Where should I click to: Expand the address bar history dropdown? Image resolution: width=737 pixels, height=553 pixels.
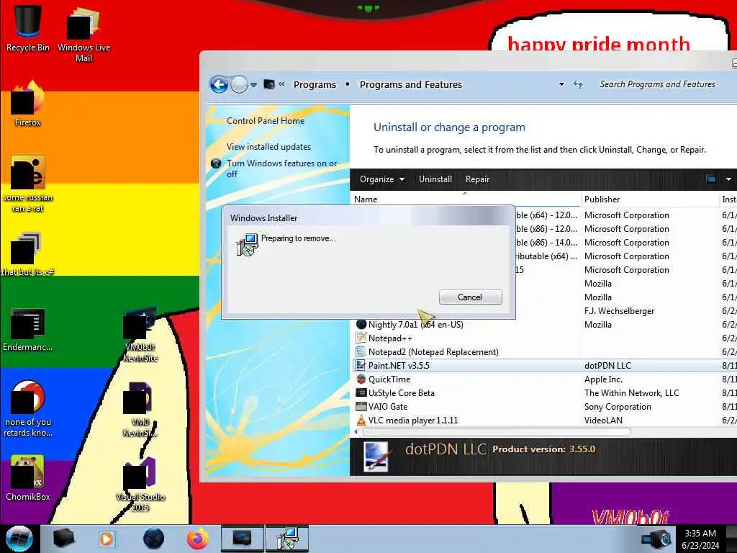[561, 84]
